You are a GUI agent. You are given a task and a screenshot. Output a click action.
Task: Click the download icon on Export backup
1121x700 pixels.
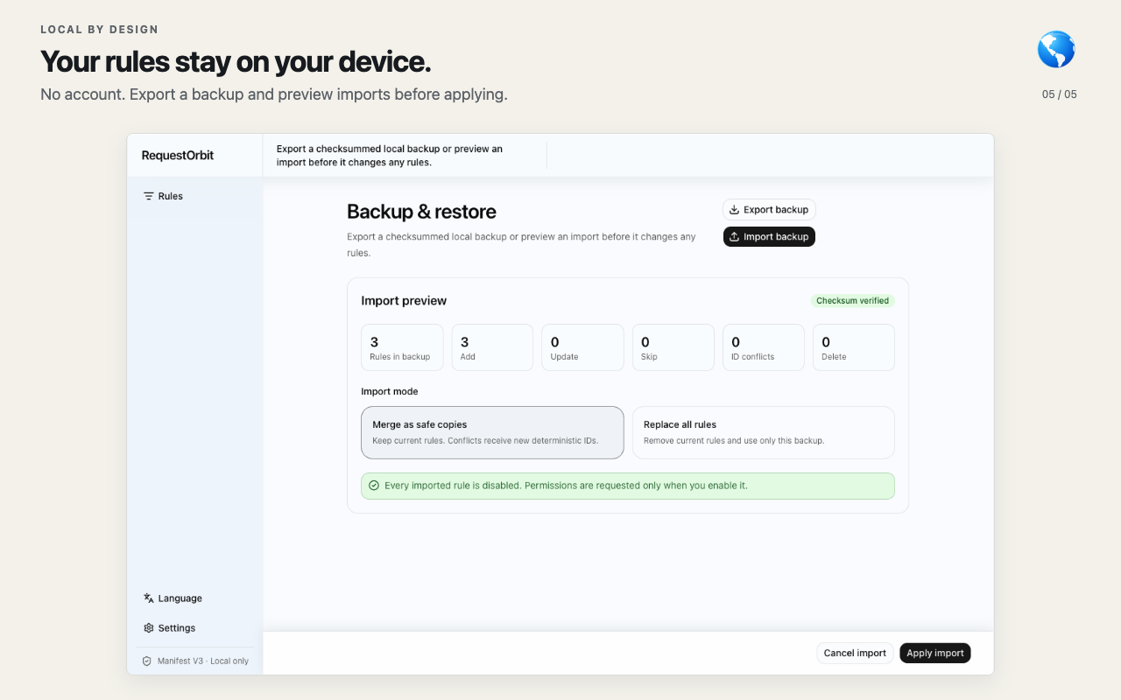coord(735,210)
